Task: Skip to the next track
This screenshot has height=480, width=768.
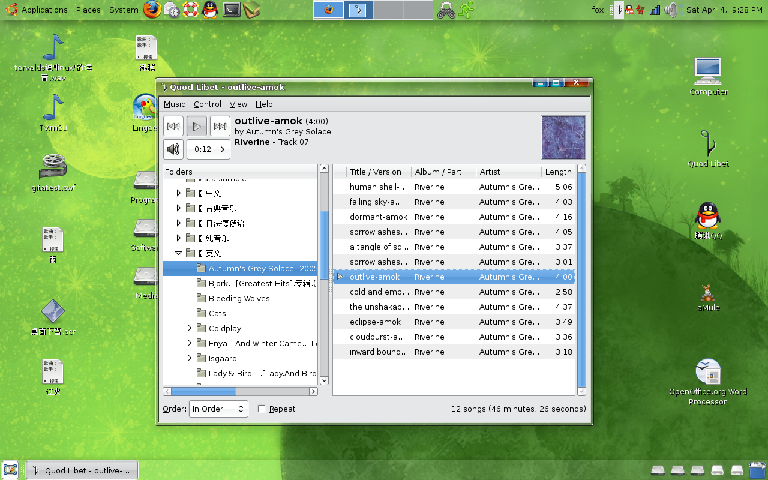Action: tap(220, 126)
